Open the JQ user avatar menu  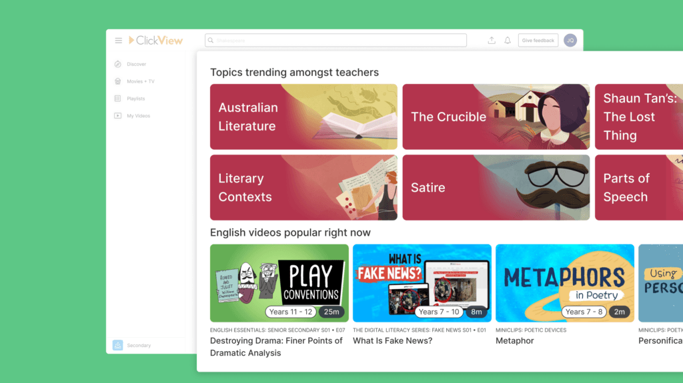(570, 41)
